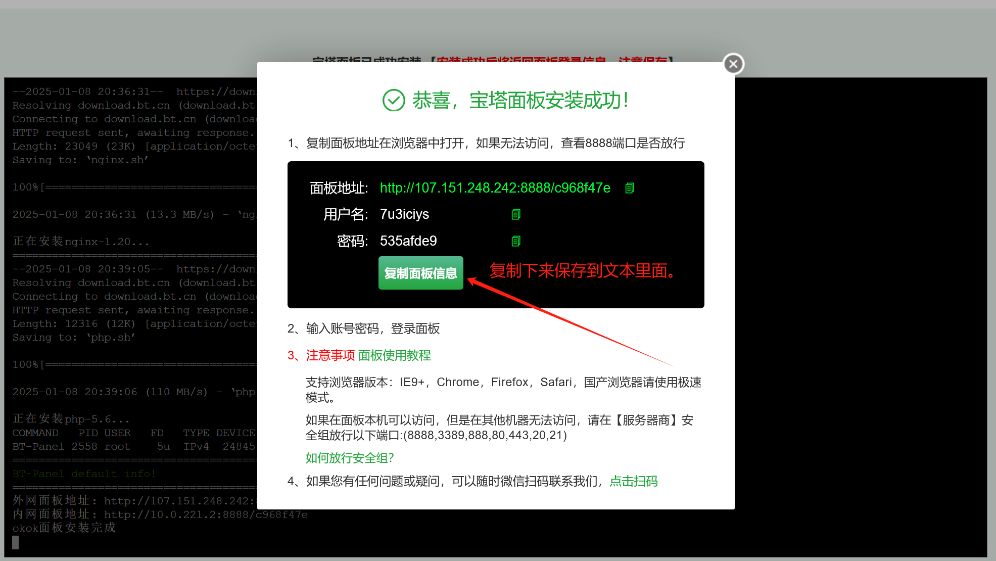Image resolution: width=996 pixels, height=561 pixels.
Task: Click the Length: 23049 (23K) terminal line
Action: [135, 146]
